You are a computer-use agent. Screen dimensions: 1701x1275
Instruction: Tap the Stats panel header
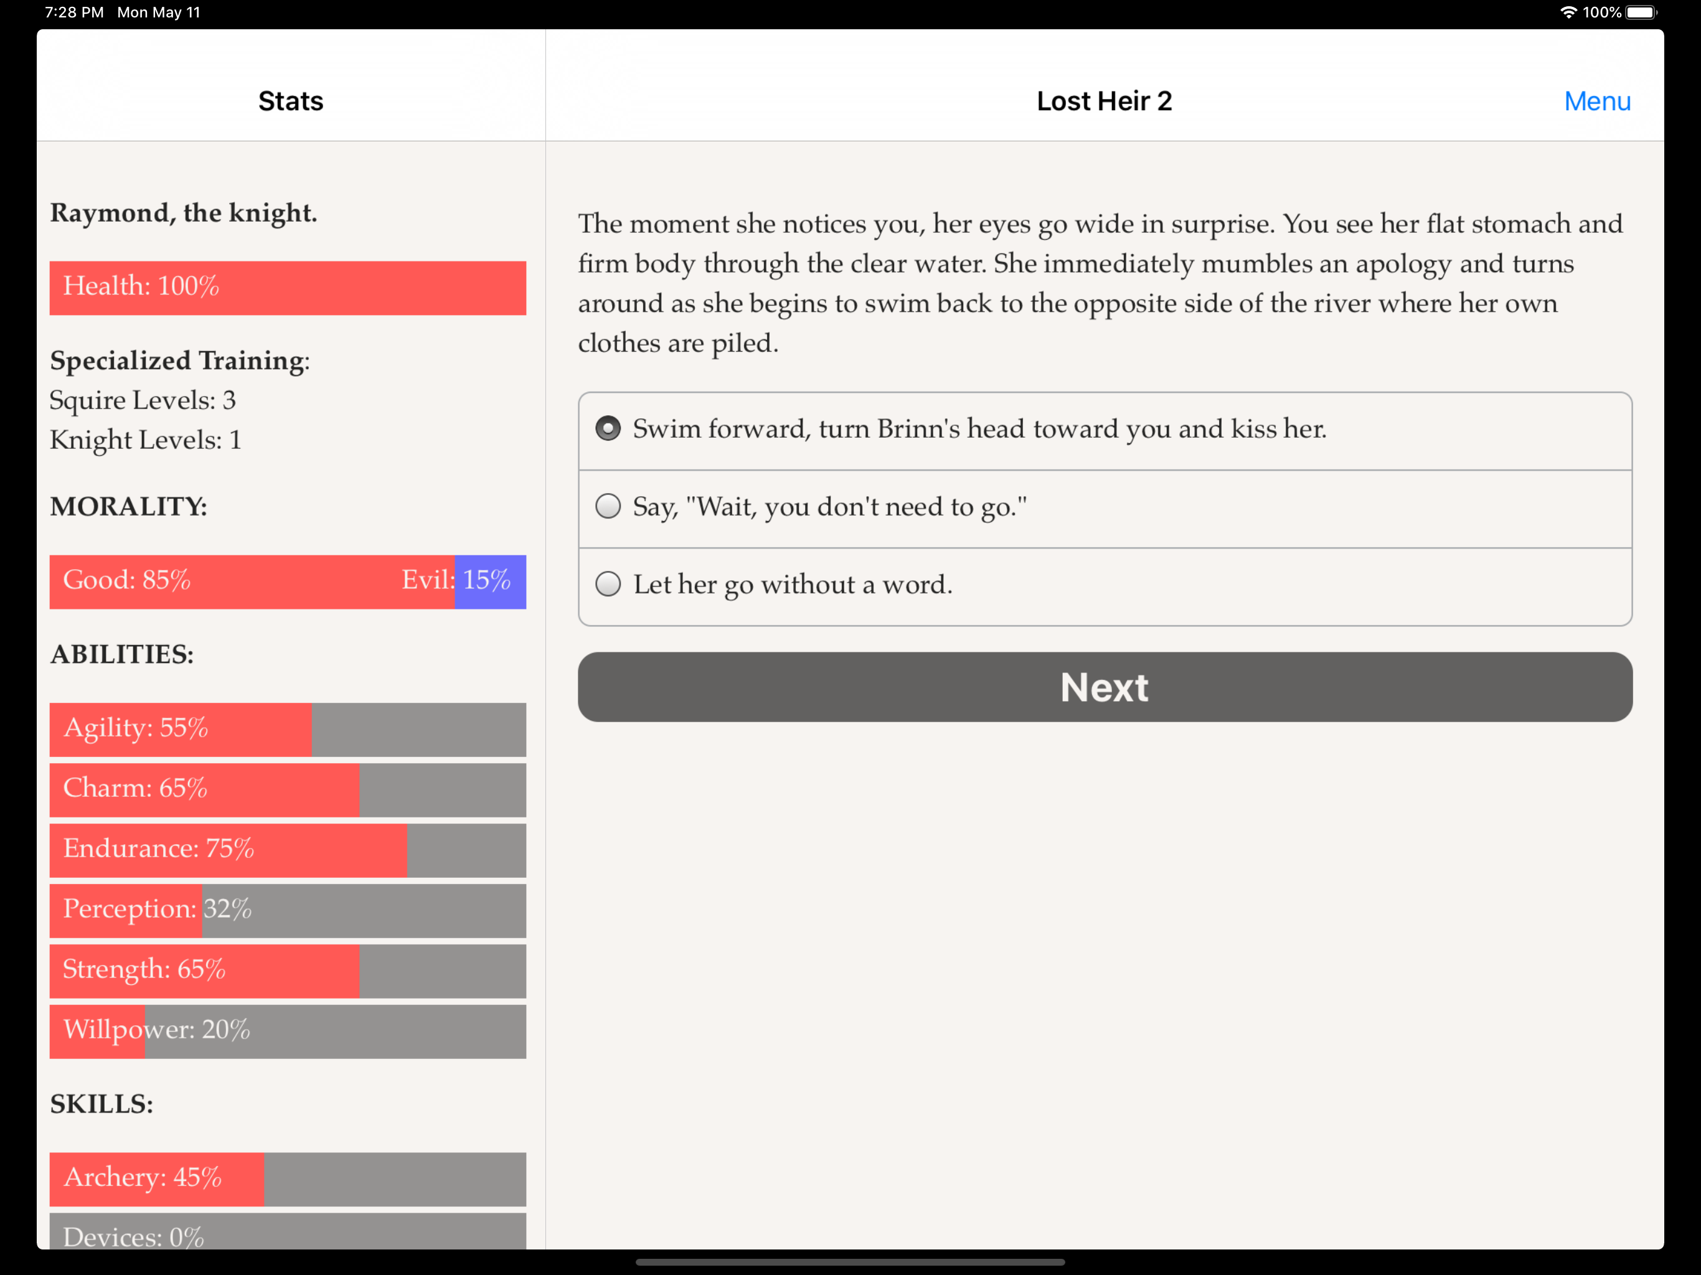[291, 101]
